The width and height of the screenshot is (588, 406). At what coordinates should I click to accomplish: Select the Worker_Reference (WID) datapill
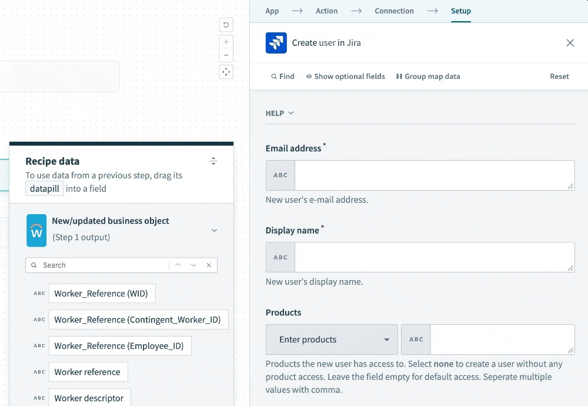coord(102,293)
